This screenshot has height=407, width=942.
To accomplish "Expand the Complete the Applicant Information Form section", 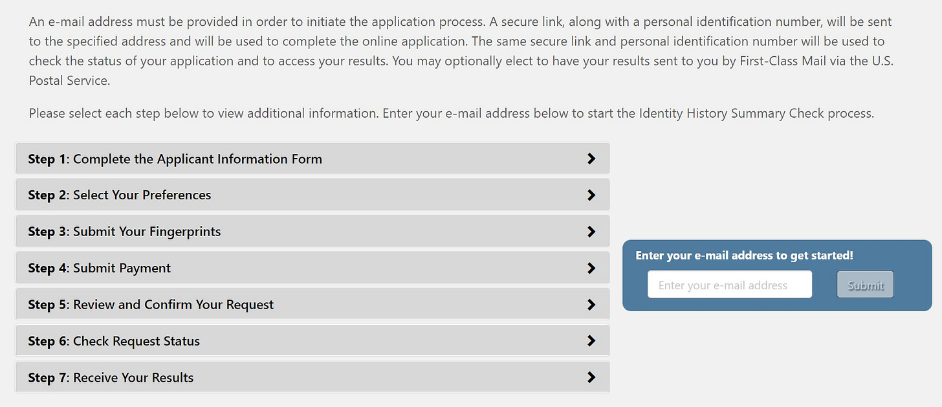I will tap(312, 158).
